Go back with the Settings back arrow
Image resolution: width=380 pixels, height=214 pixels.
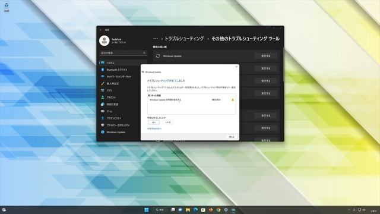point(100,30)
